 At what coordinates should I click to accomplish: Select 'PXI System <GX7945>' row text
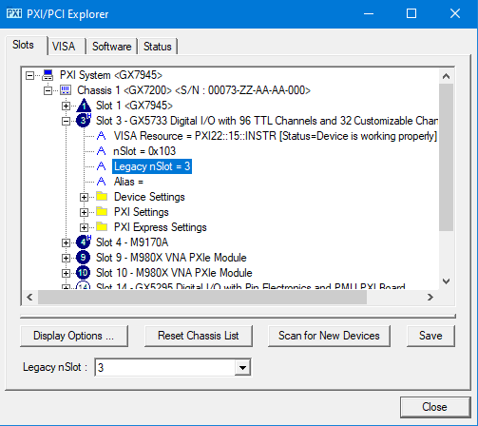coord(111,75)
